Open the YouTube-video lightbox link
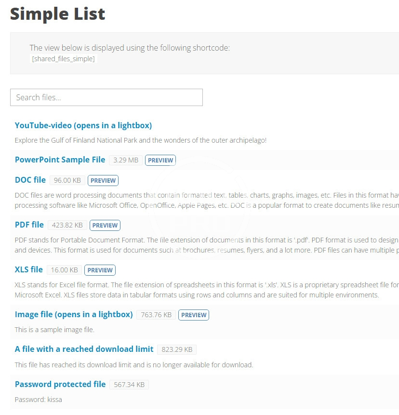The image size is (399, 415). click(83, 125)
